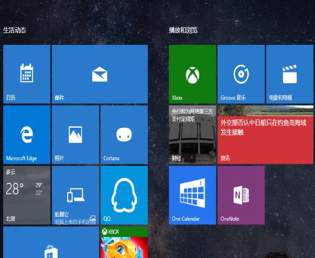Open the 照片 photos tile
315x258 pixels.
pos(75,135)
